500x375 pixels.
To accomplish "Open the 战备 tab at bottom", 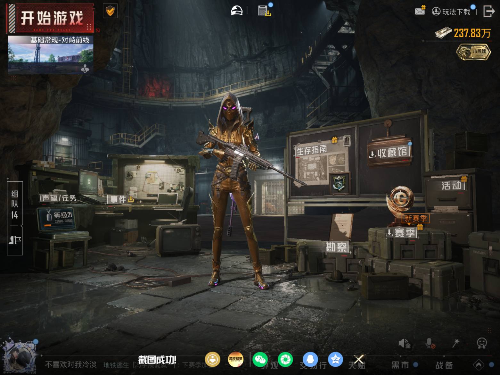I will [x=444, y=365].
